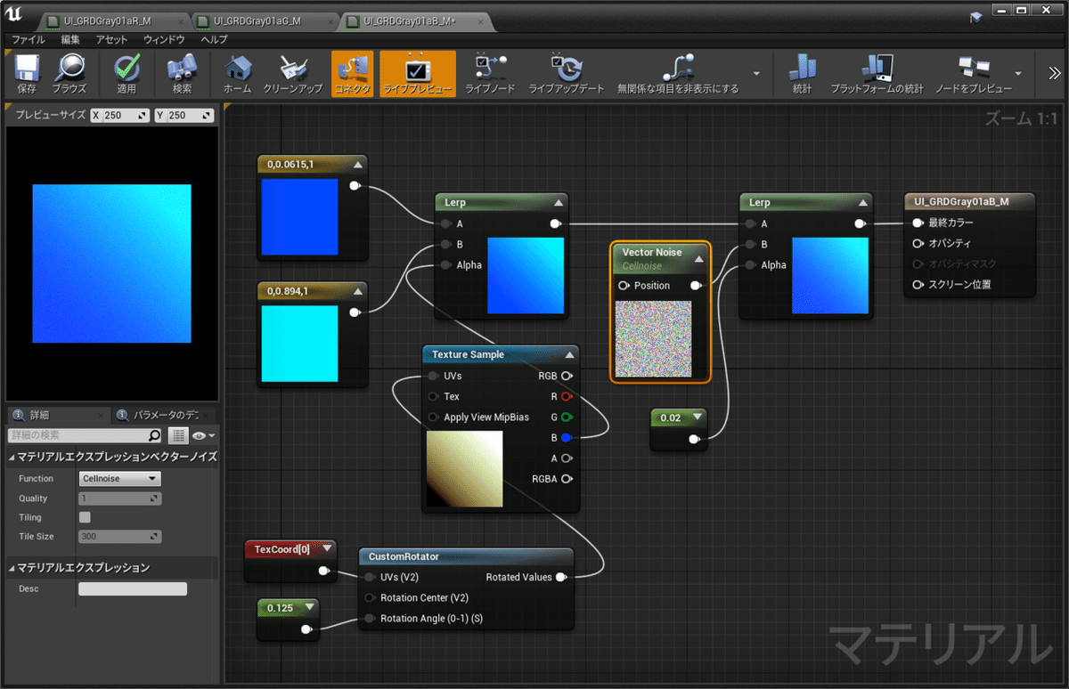Click the ホーム home icon
Screen dimensions: 1069x689
[237, 69]
